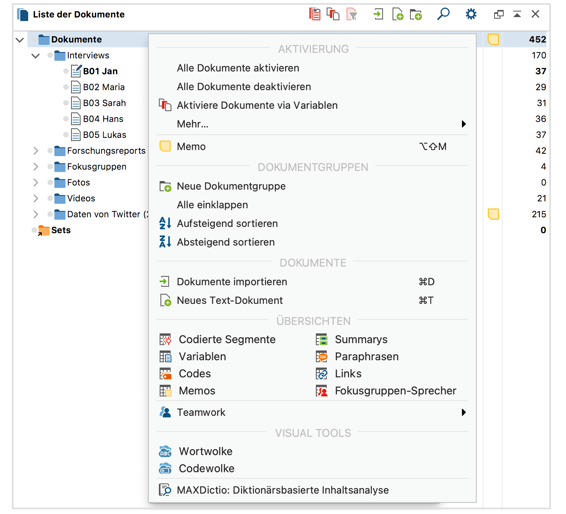Image resolution: width=566 pixels, height=514 pixels.
Task: Open search with the magnifier icon
Action: pyautogui.click(x=443, y=14)
